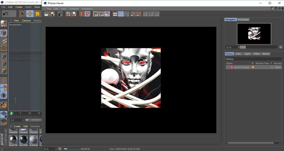Image resolution: width=284 pixels, height=151 pixels.
Task: Click the Enable Axis L-shaped icon
Action: point(4,80)
